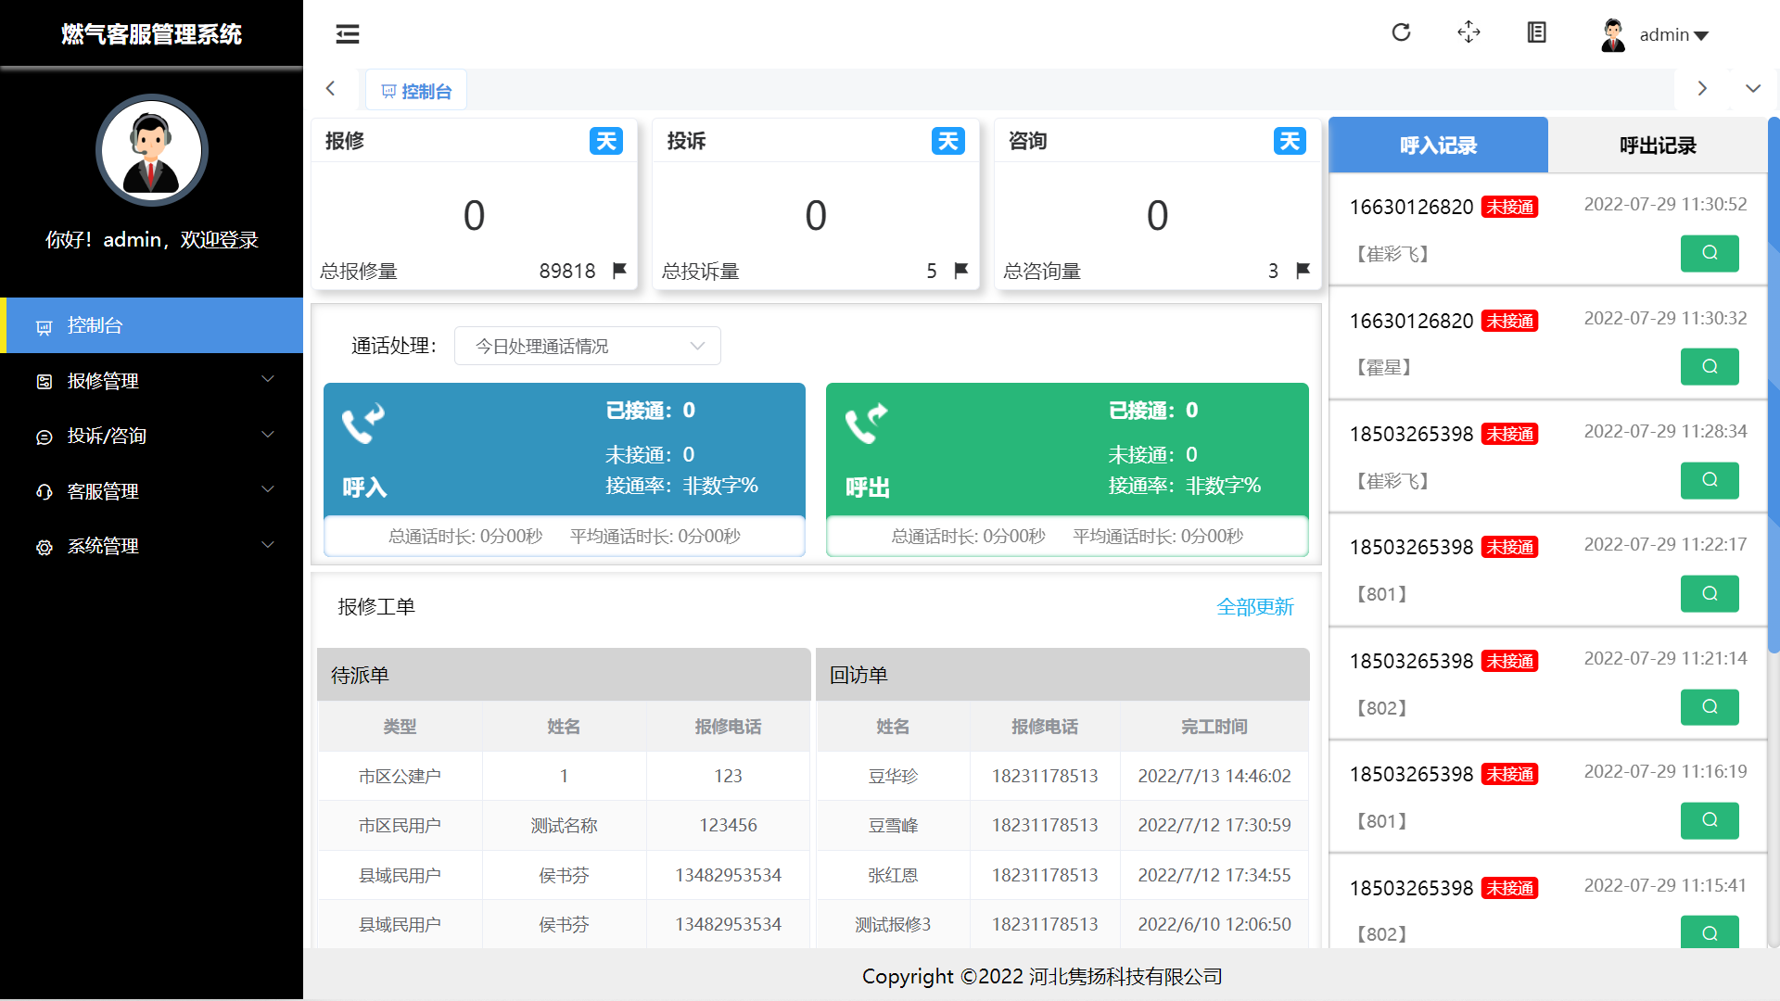
Task: Click the 呼入 incoming call phone icon
Action: (x=362, y=424)
